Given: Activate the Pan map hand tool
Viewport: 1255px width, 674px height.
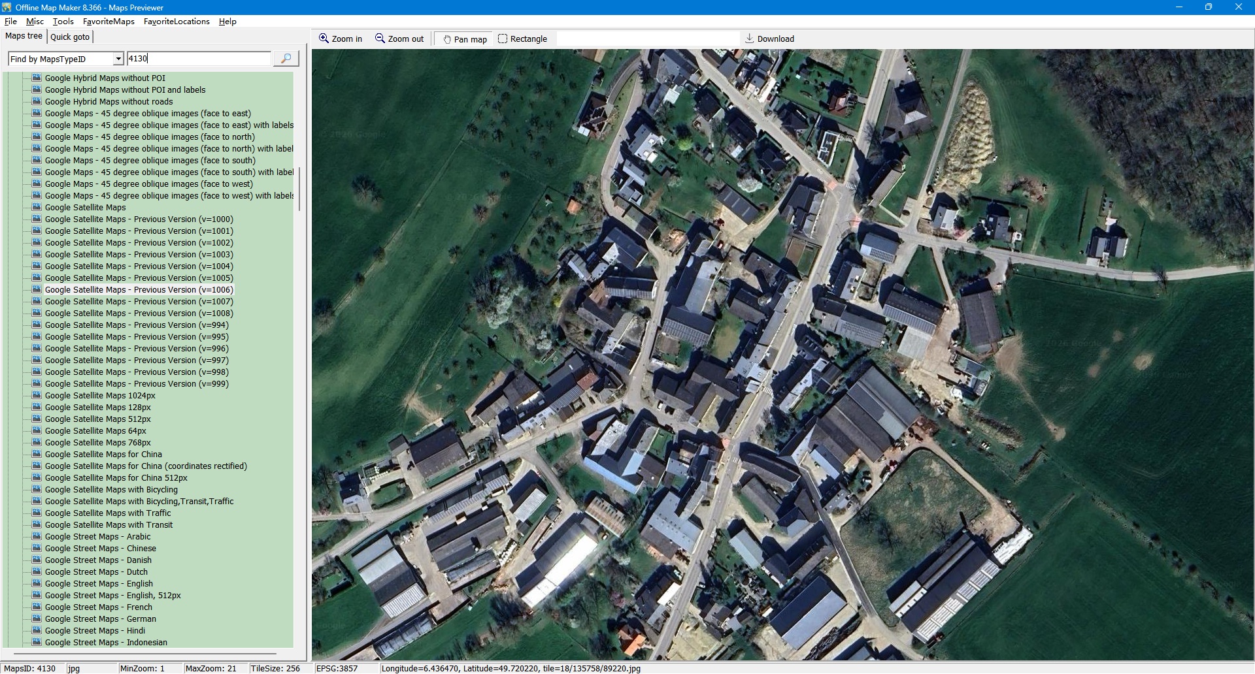Looking at the screenshot, I should [465, 39].
